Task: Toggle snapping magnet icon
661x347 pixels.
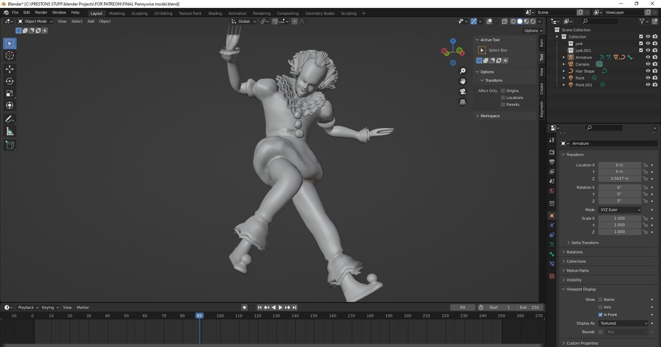Action: pos(275,21)
